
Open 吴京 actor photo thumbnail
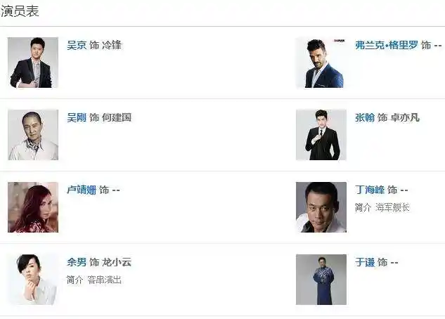[x=33, y=63]
